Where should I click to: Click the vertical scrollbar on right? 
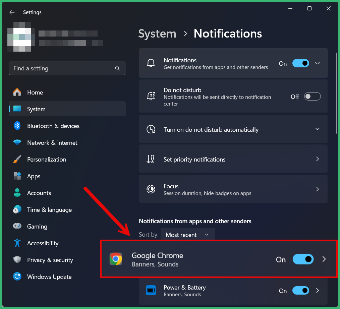tap(337, 93)
